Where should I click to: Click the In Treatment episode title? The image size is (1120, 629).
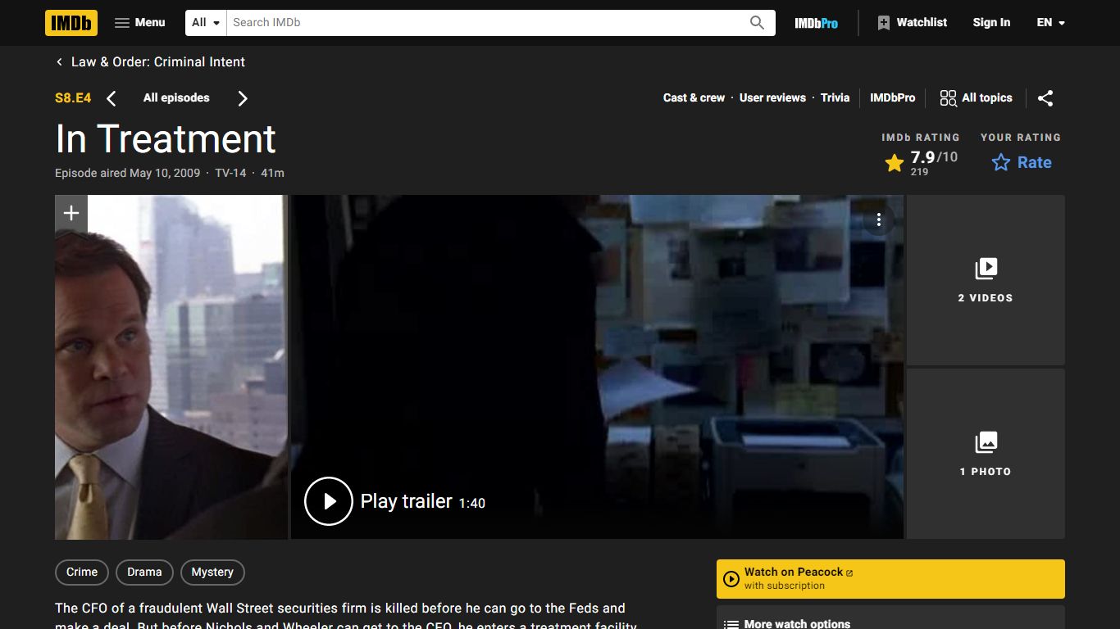coord(166,138)
